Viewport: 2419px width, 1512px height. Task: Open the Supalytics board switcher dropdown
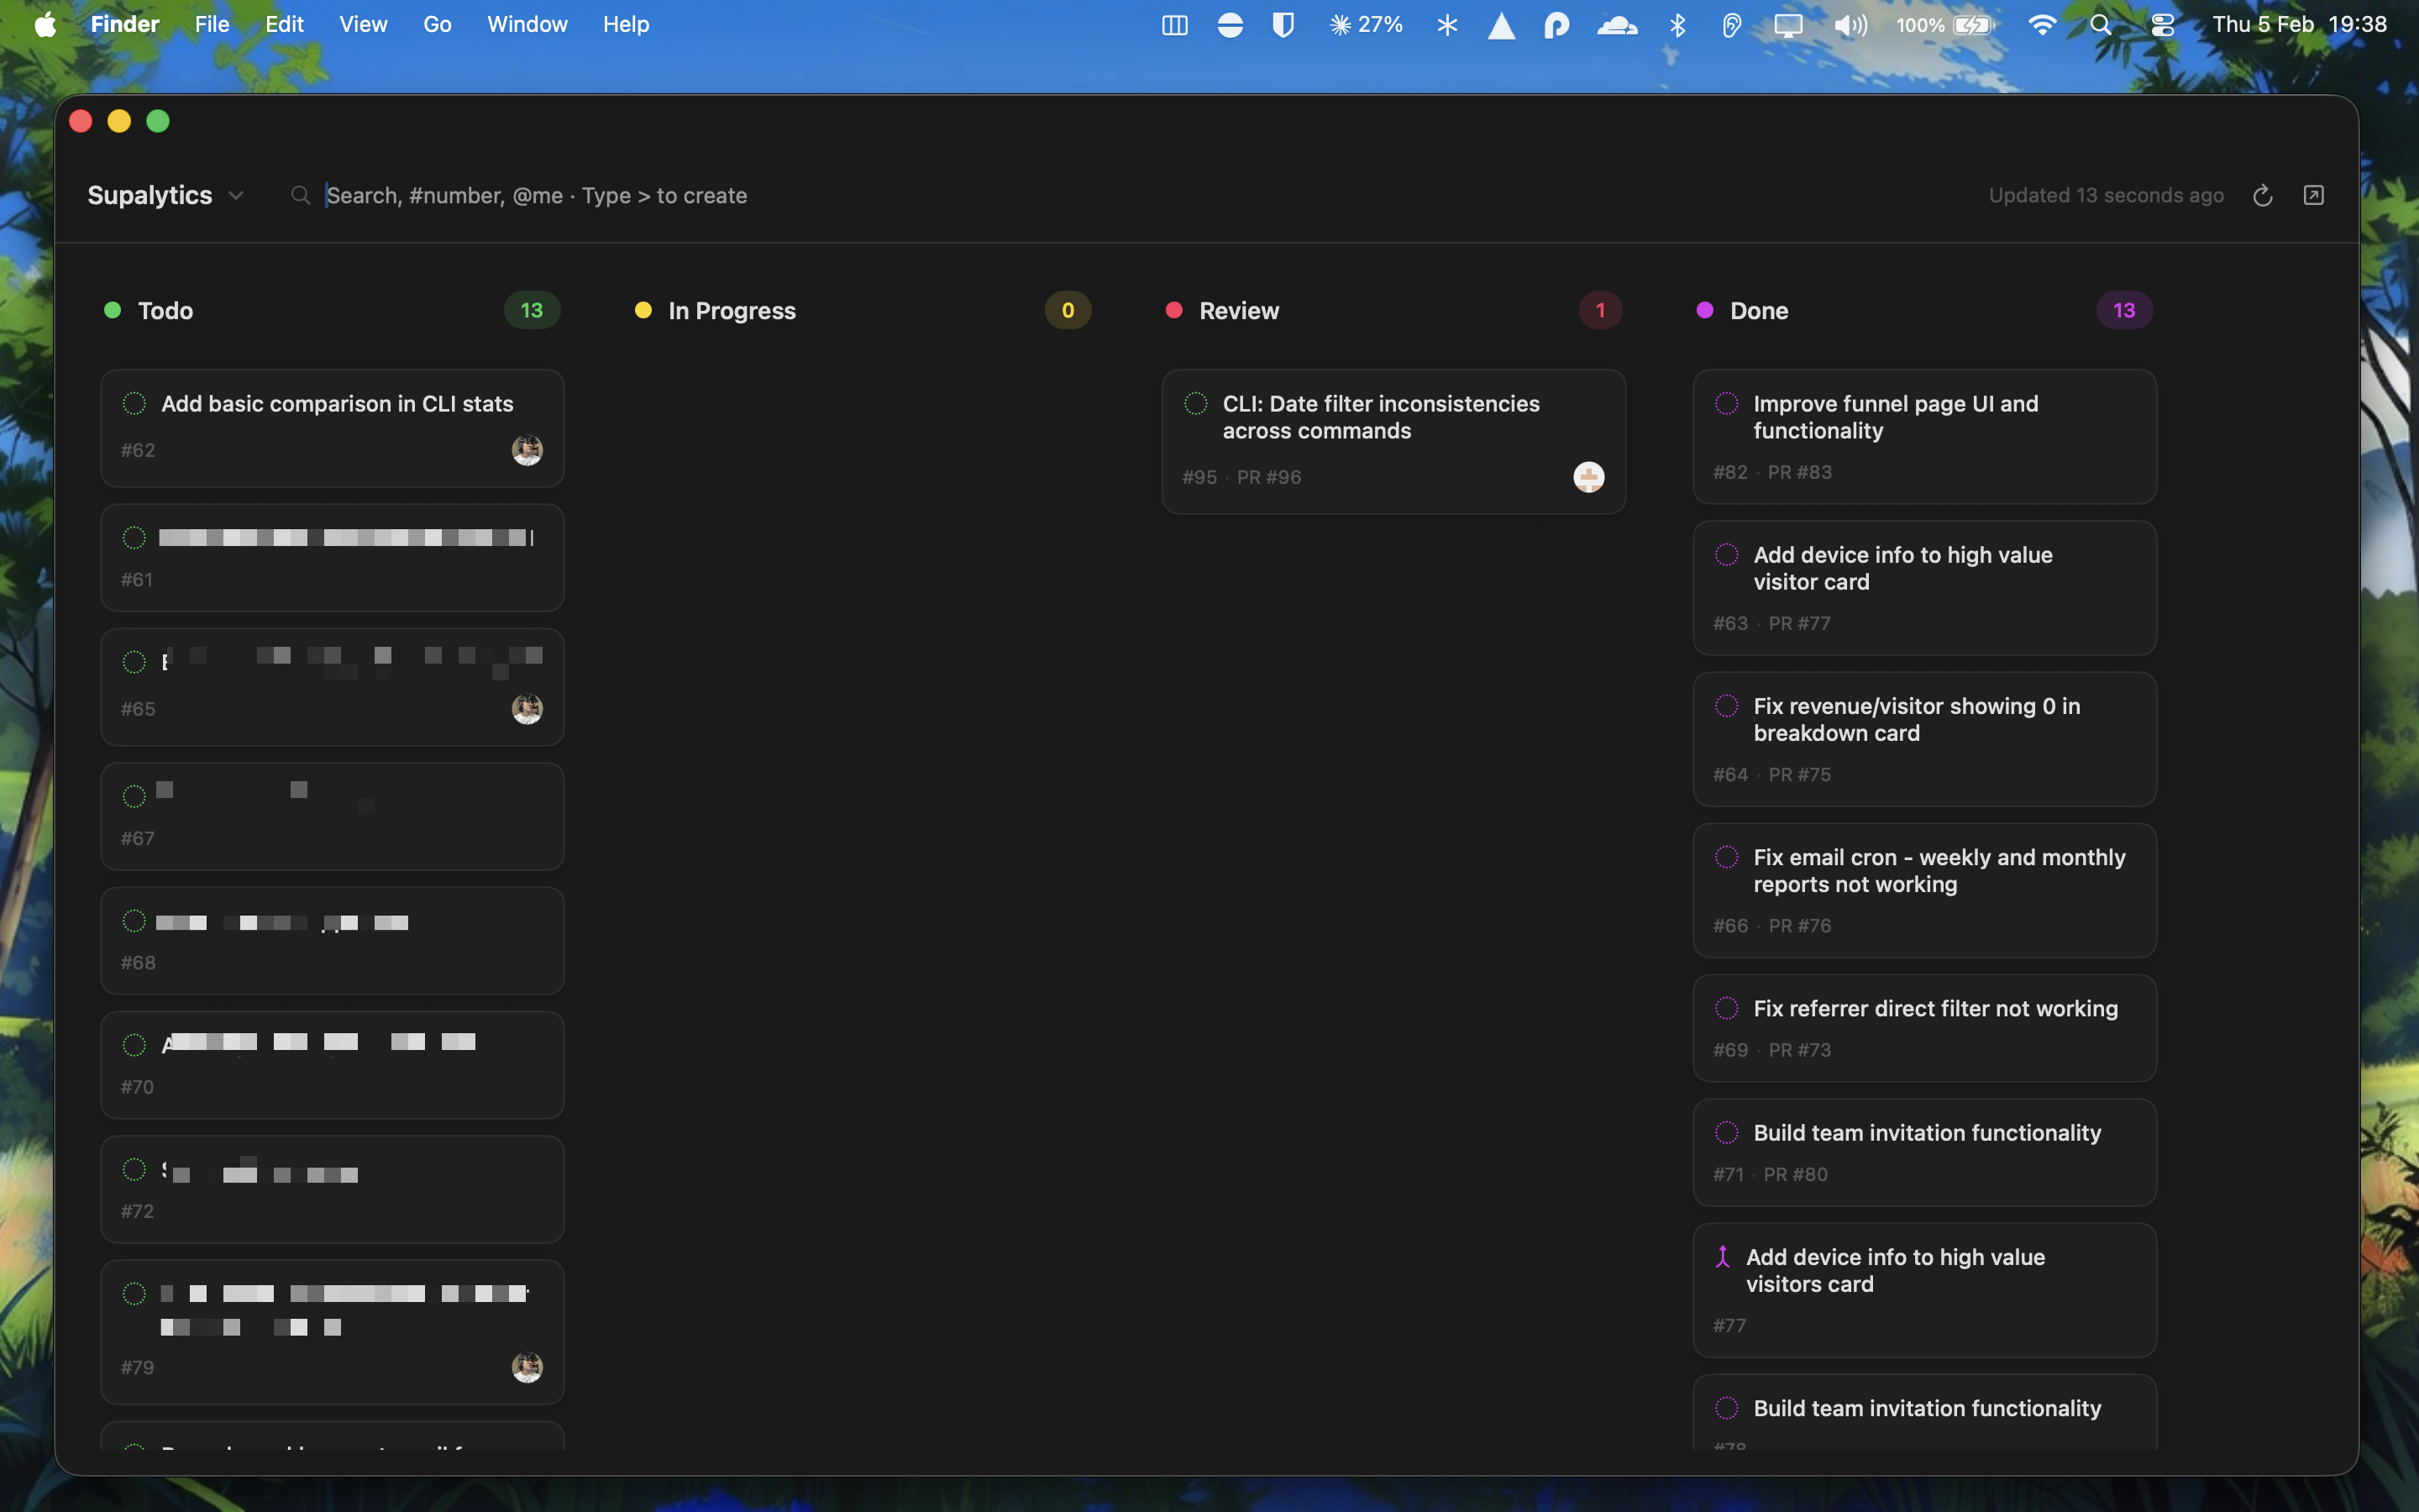(237, 195)
